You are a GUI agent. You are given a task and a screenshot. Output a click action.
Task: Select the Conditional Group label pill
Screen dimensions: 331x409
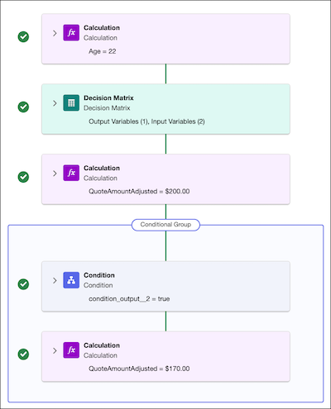coord(165,225)
